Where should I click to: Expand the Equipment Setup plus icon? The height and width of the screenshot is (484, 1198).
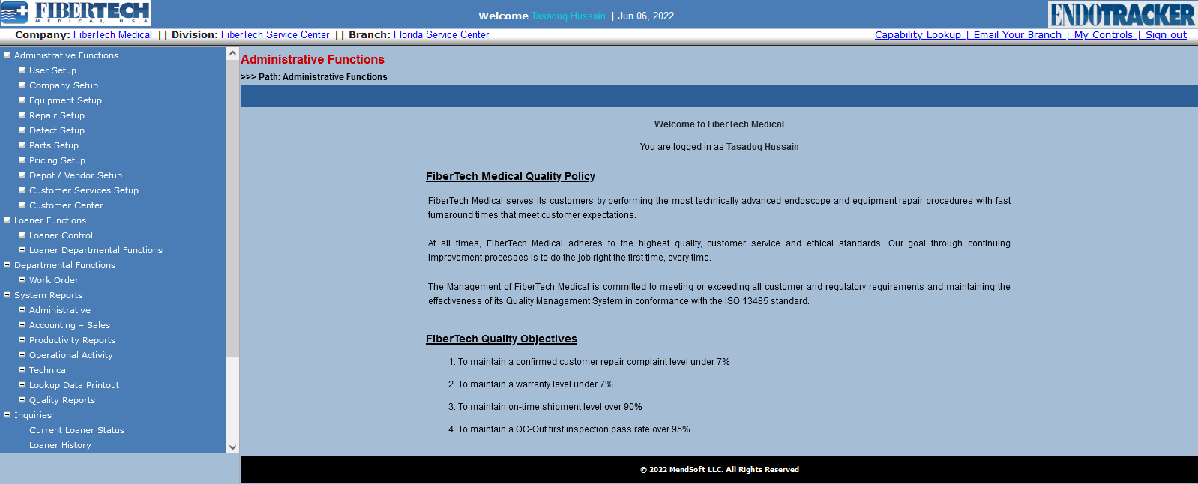click(x=22, y=100)
